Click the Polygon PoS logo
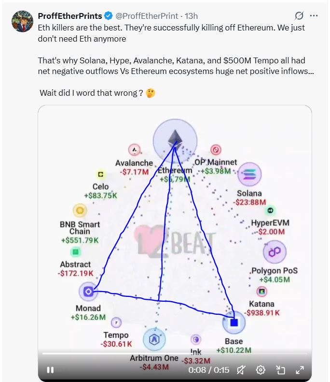This screenshot has height=382, width=330. click(275, 251)
